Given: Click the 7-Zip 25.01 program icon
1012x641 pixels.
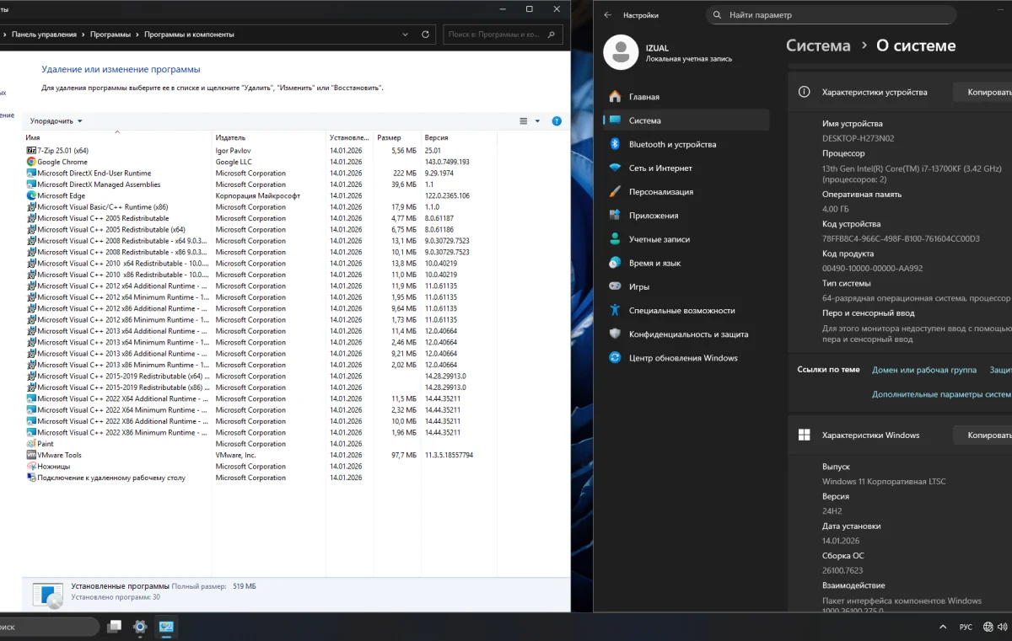Looking at the screenshot, I should pyautogui.click(x=31, y=151).
